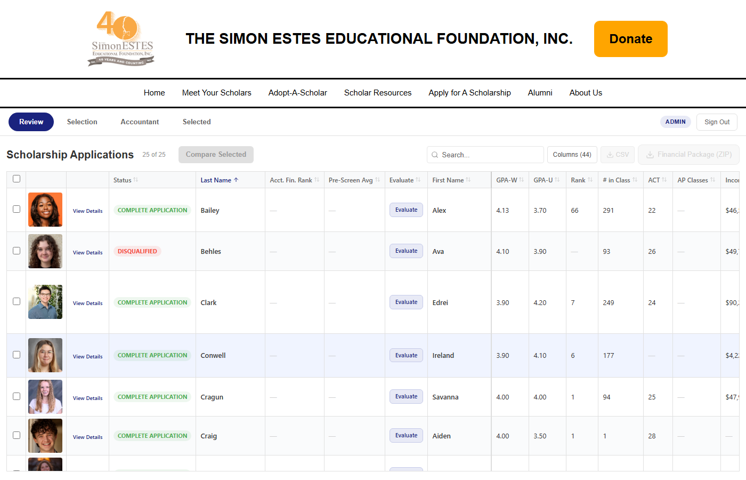
Task: Click the ACT column sort icon
Action: [x=664, y=180]
